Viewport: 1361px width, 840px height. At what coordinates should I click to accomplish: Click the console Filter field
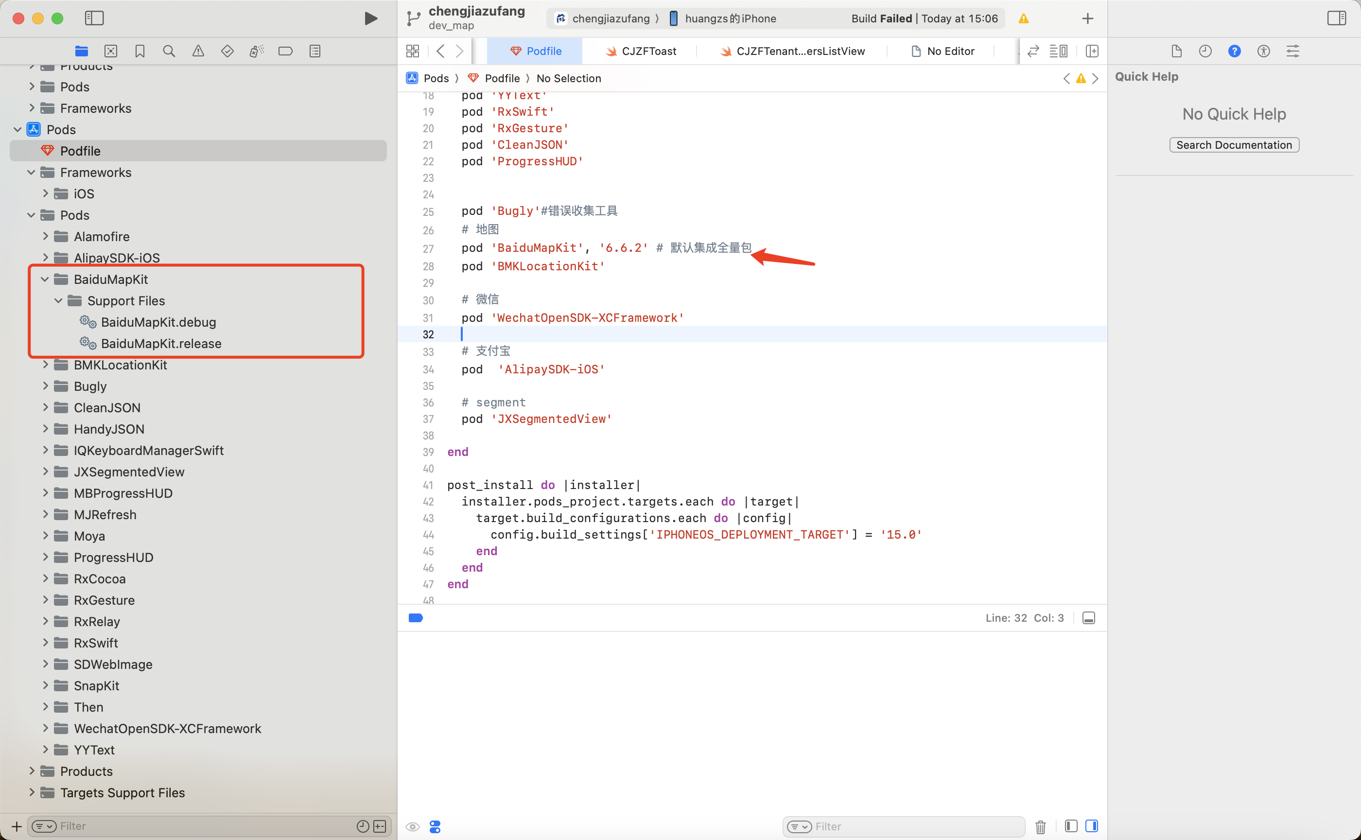click(904, 827)
